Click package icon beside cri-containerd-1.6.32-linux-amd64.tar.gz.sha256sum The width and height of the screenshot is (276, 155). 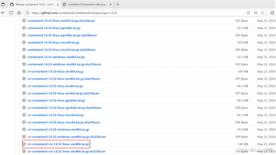(x=24, y=79)
